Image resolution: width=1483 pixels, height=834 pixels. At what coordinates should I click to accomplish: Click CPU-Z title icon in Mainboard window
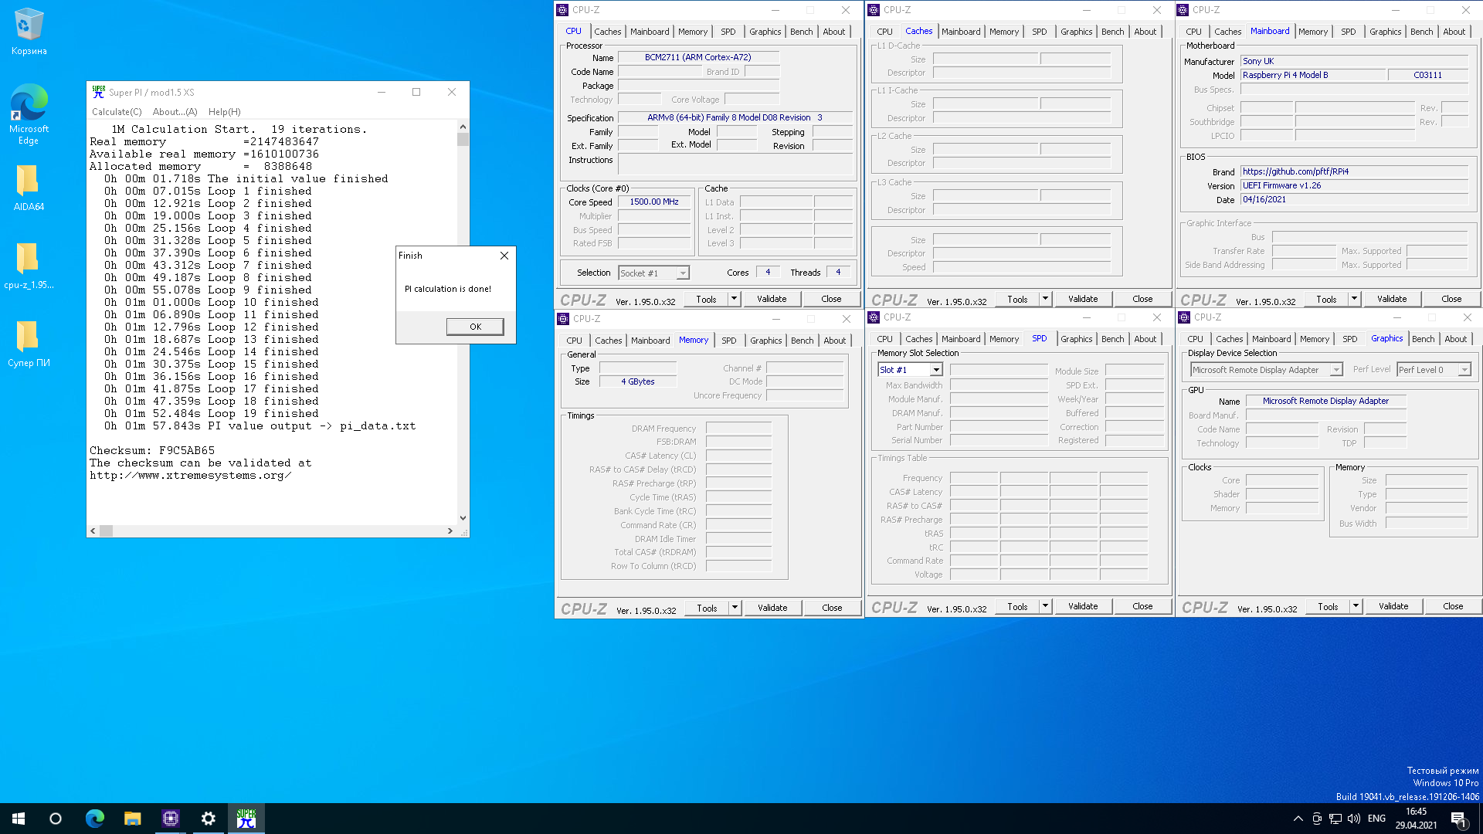click(x=1183, y=10)
